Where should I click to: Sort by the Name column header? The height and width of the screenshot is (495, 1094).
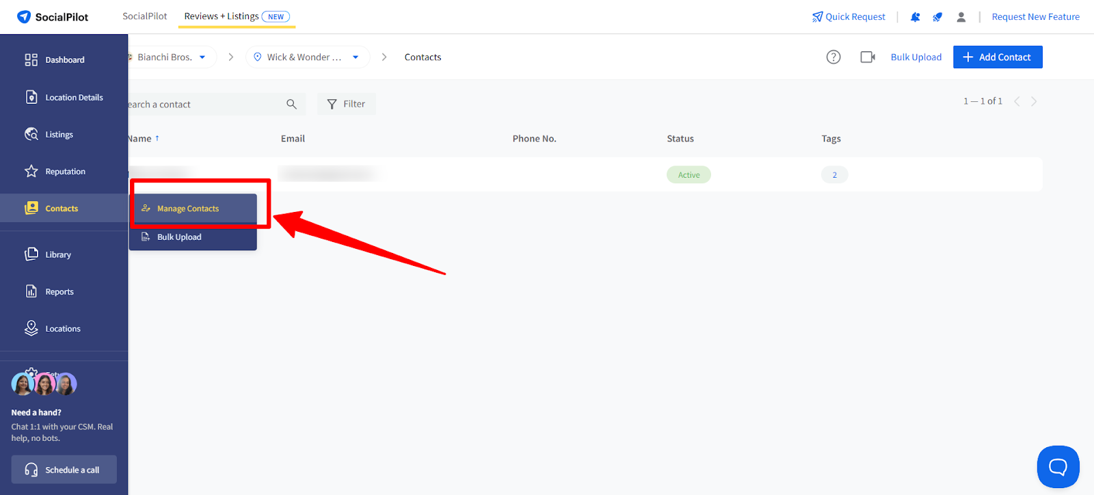144,139
